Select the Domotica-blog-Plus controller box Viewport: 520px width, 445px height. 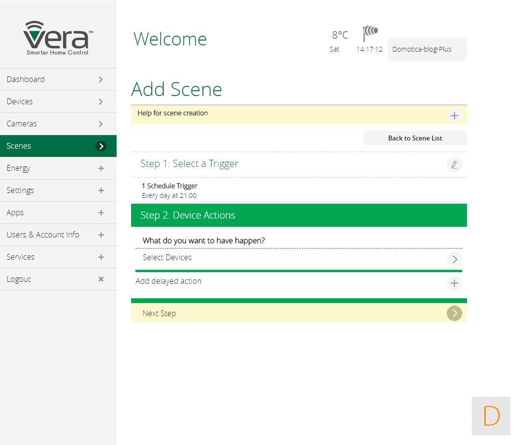coord(427,49)
